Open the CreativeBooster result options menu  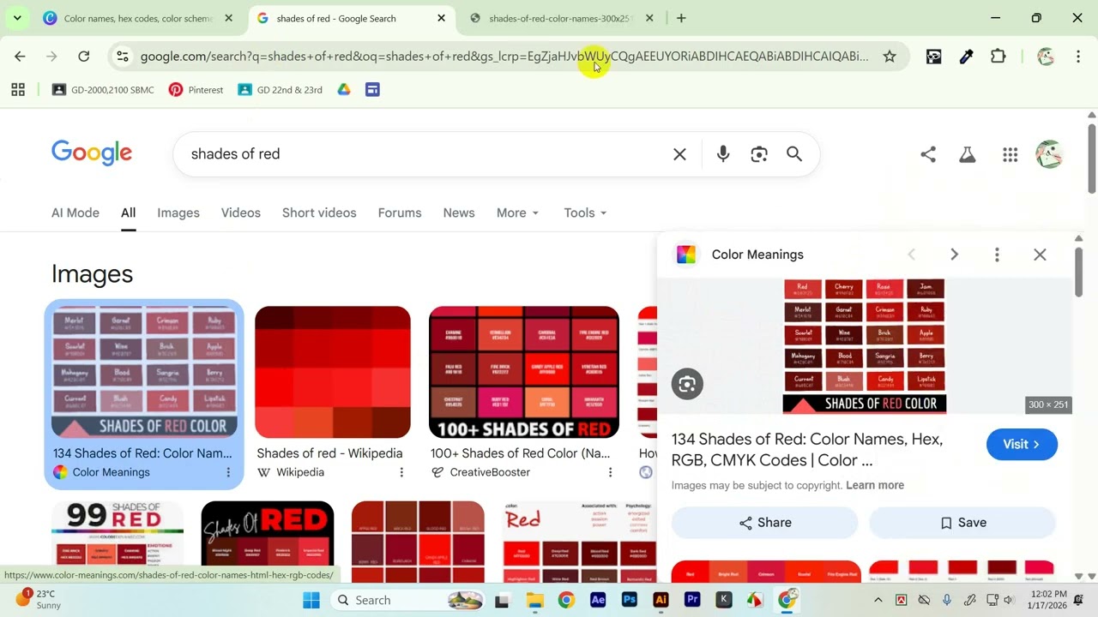coord(610,472)
